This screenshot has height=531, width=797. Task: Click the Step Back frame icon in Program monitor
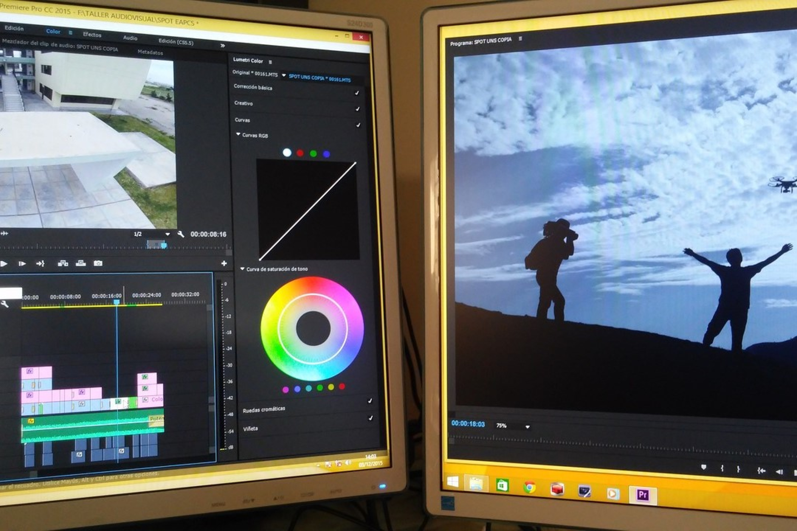pyautogui.click(x=779, y=472)
